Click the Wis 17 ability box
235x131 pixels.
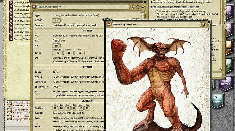(x=80, y=108)
